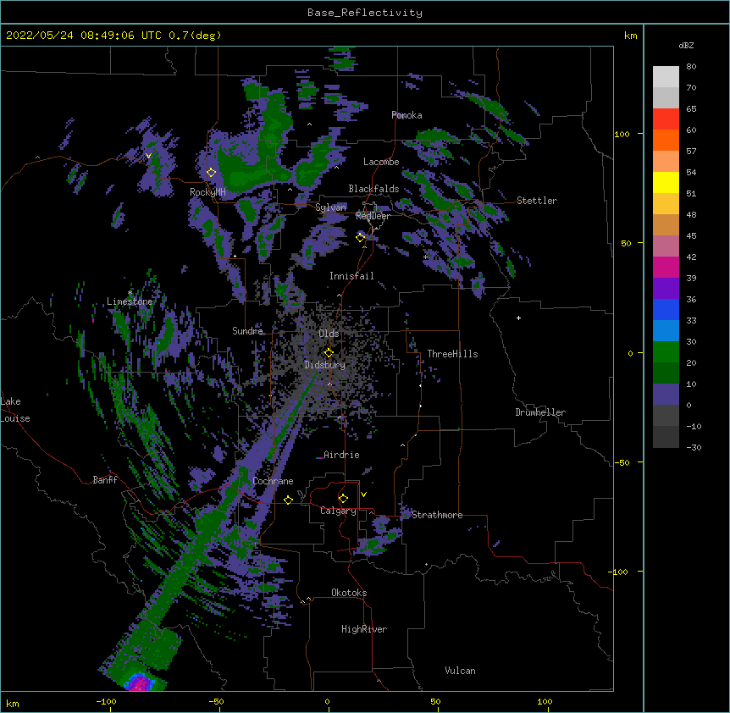Click the RedDeer city label
This screenshot has height=713, width=730.
pyautogui.click(x=373, y=216)
